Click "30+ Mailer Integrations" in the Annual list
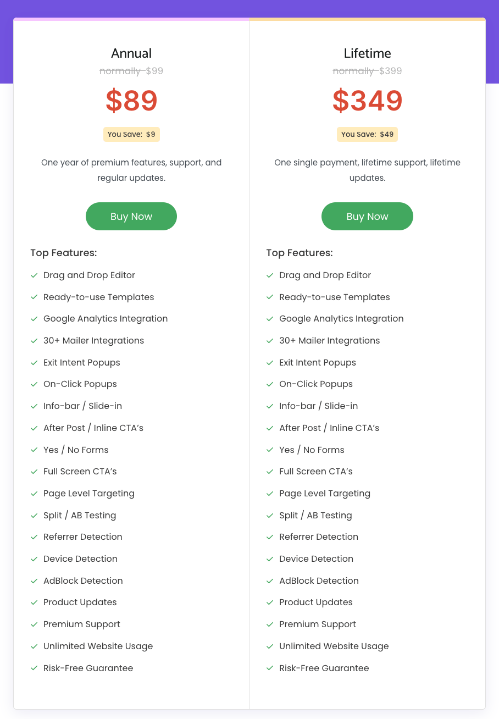 coord(93,341)
